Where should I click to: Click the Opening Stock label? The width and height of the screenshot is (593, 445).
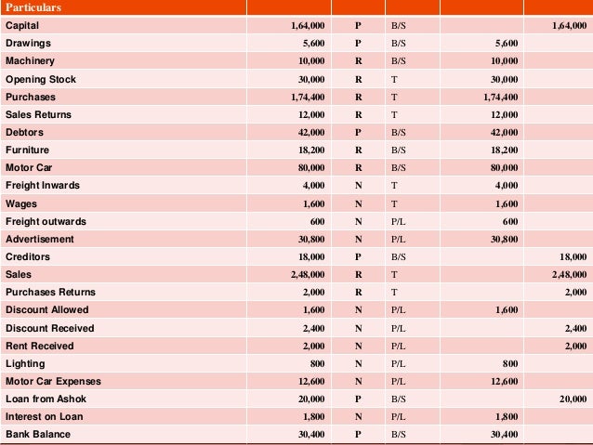coord(41,79)
